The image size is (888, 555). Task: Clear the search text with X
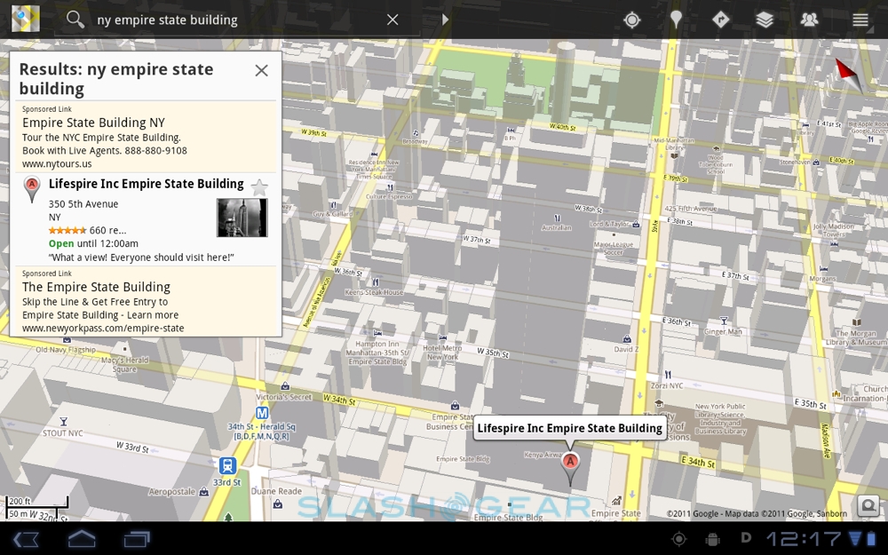point(392,20)
